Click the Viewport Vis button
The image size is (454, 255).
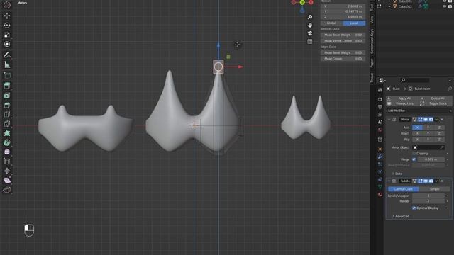(402, 103)
